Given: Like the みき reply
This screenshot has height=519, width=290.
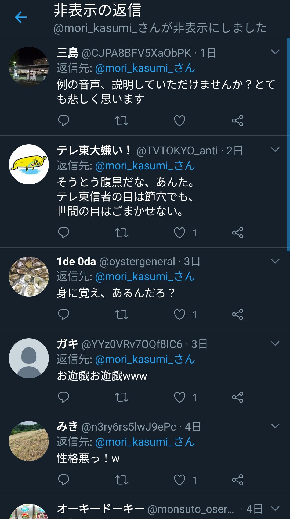Looking at the screenshot, I should 180,480.
